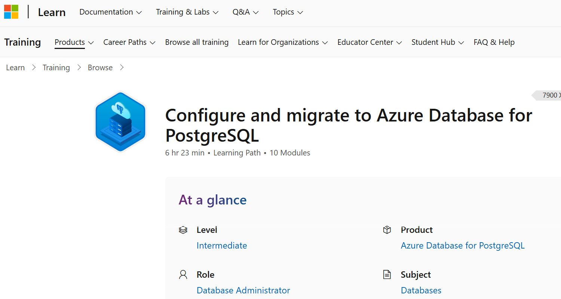Click the 'Subject' label
This screenshot has width=561, height=299.
pyautogui.click(x=416, y=275)
